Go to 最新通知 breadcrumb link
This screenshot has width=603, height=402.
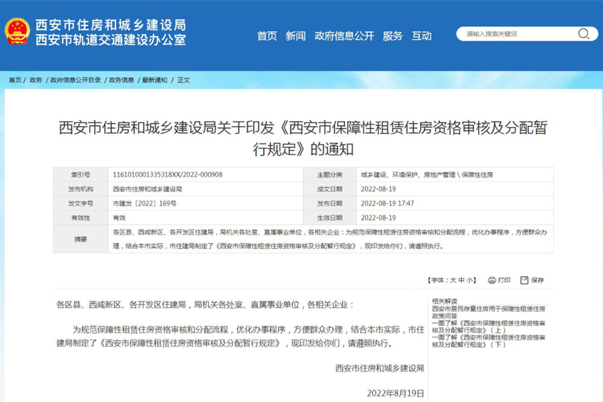coord(155,80)
